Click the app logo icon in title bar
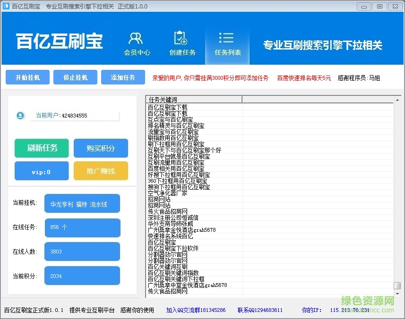 click(5, 6)
